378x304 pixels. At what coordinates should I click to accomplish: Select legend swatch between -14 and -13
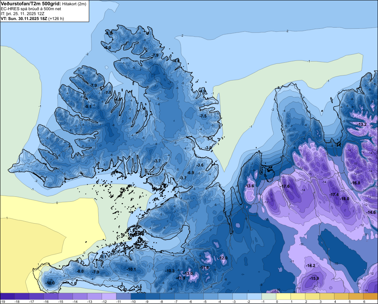point(80,296)
